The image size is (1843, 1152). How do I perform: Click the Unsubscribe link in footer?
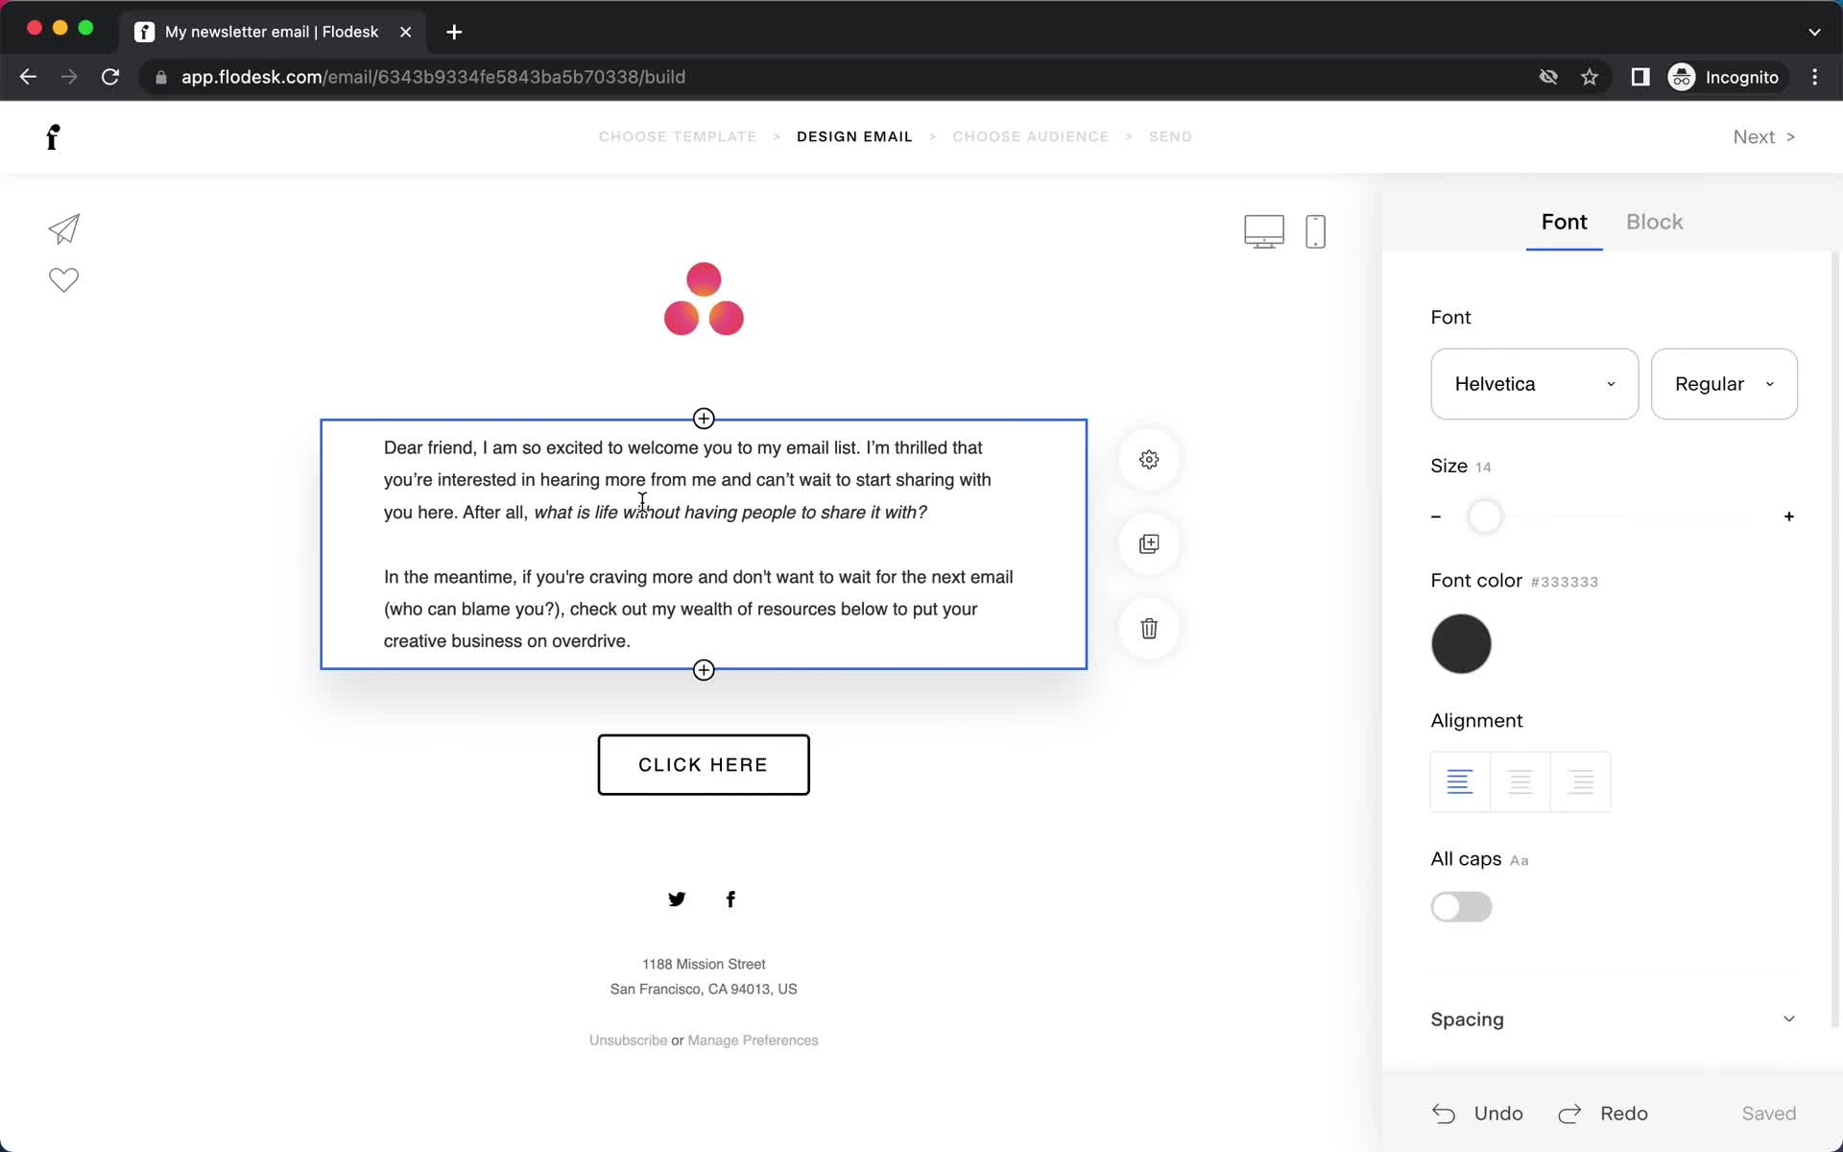point(626,1039)
